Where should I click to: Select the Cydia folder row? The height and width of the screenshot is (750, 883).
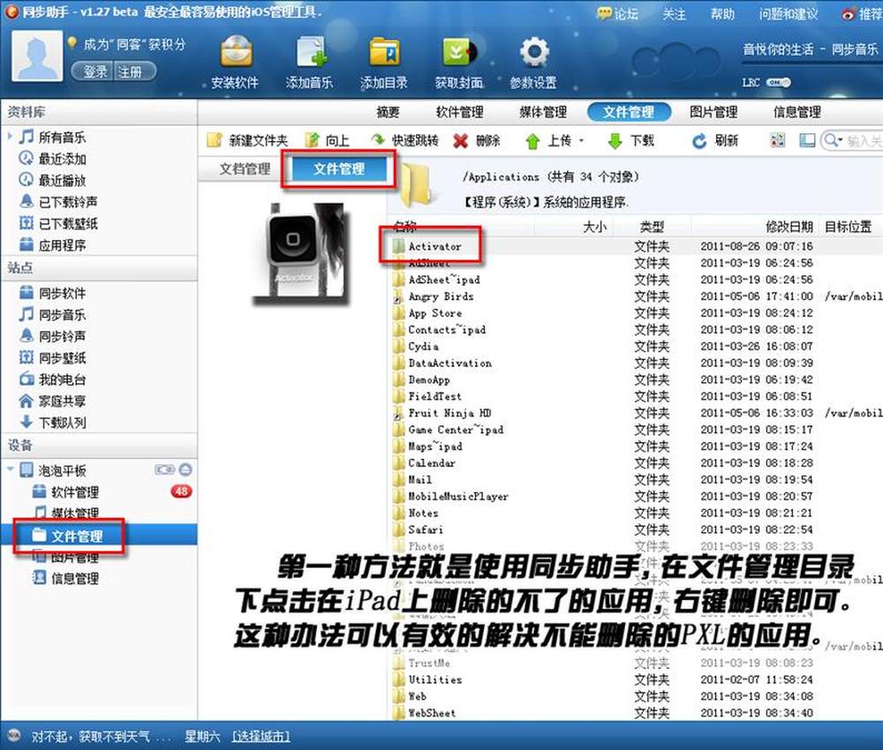click(x=637, y=346)
